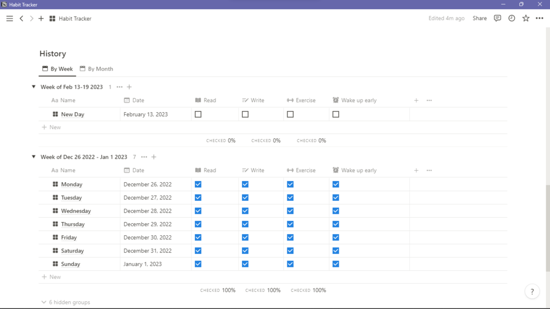Favorite this page with the star
The image size is (550, 309).
[526, 19]
